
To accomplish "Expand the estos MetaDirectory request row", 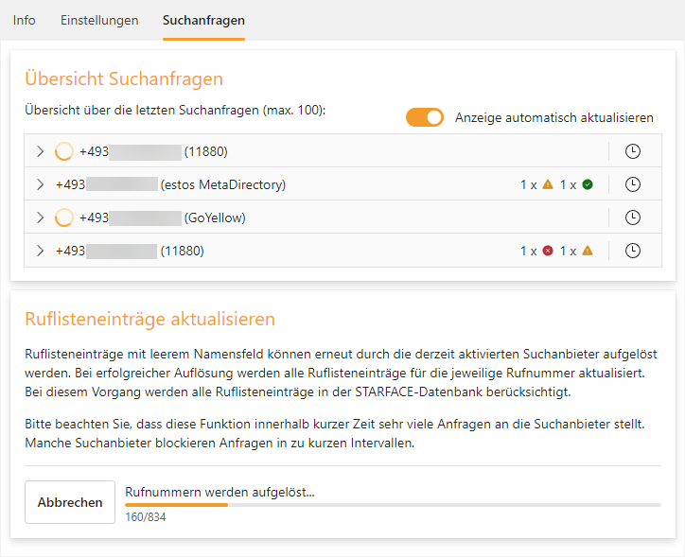I will tap(40, 184).
